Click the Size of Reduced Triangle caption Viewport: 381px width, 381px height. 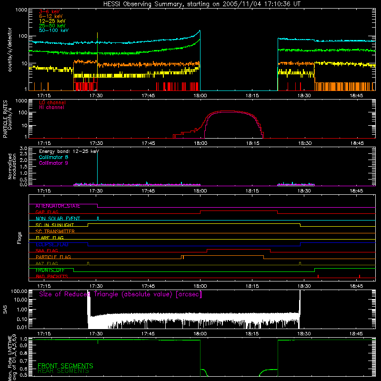(120, 294)
